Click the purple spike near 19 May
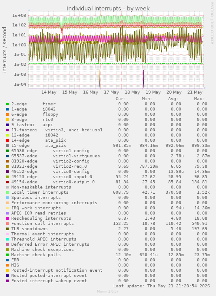 pyautogui.click(x=143, y=79)
